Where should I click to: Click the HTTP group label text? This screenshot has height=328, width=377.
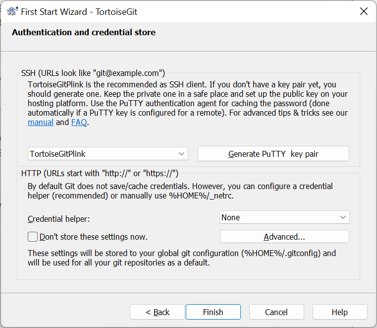coord(100,173)
